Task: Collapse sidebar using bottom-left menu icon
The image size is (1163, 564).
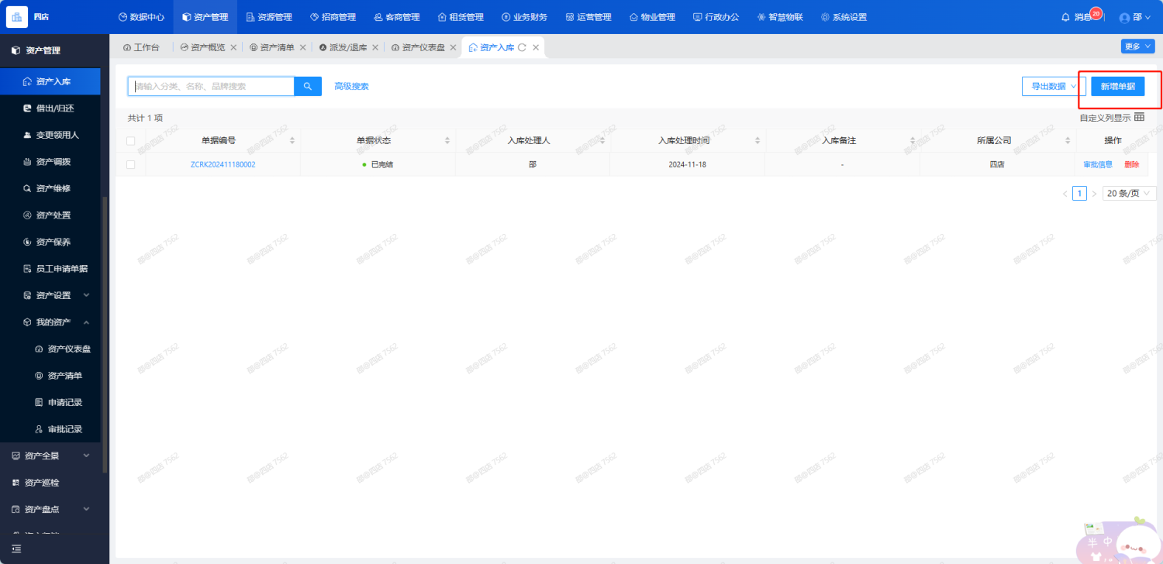Action: pyautogui.click(x=16, y=549)
